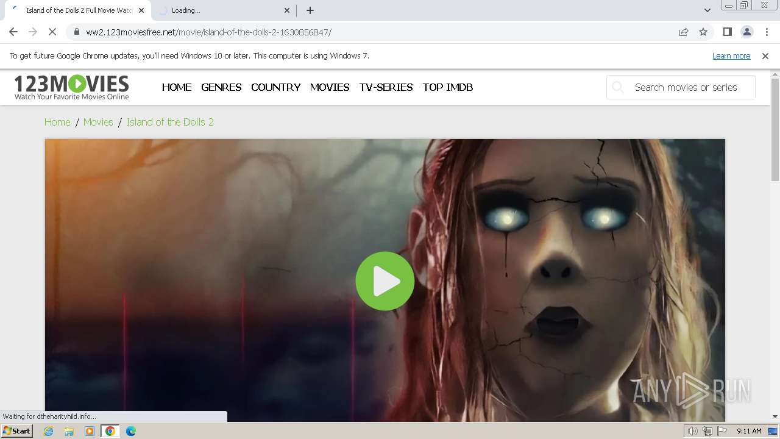This screenshot has height=439, width=780.
Task: Open the MOVIES section
Action: pyautogui.click(x=330, y=87)
